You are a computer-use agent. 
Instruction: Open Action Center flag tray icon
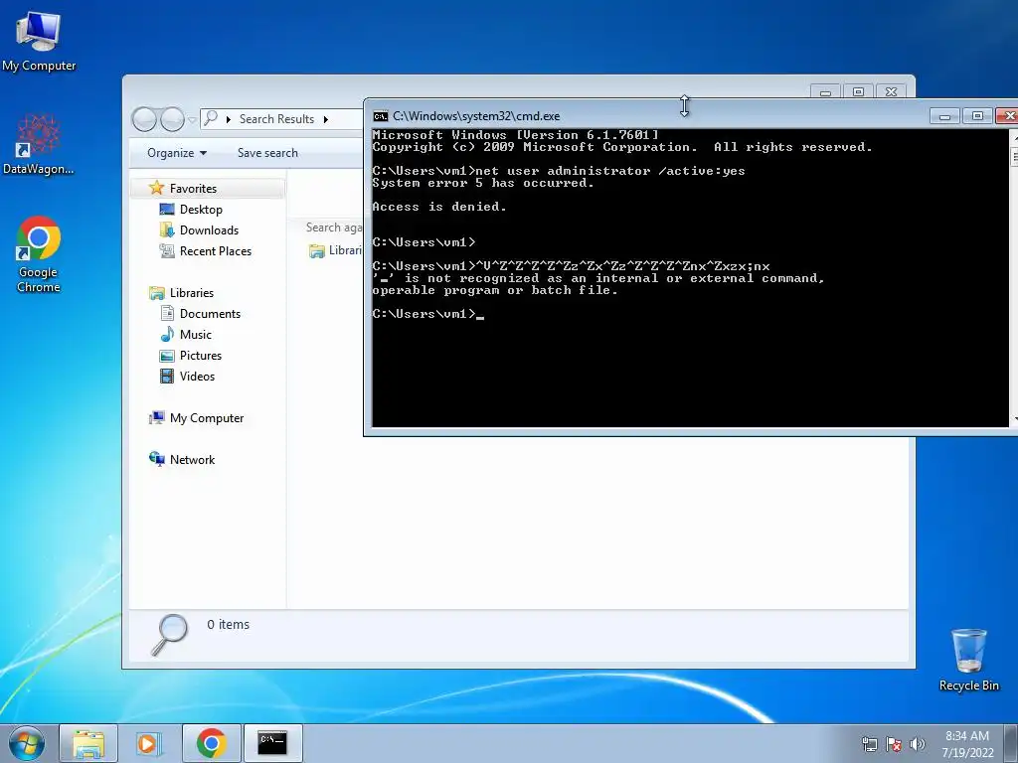coord(894,744)
